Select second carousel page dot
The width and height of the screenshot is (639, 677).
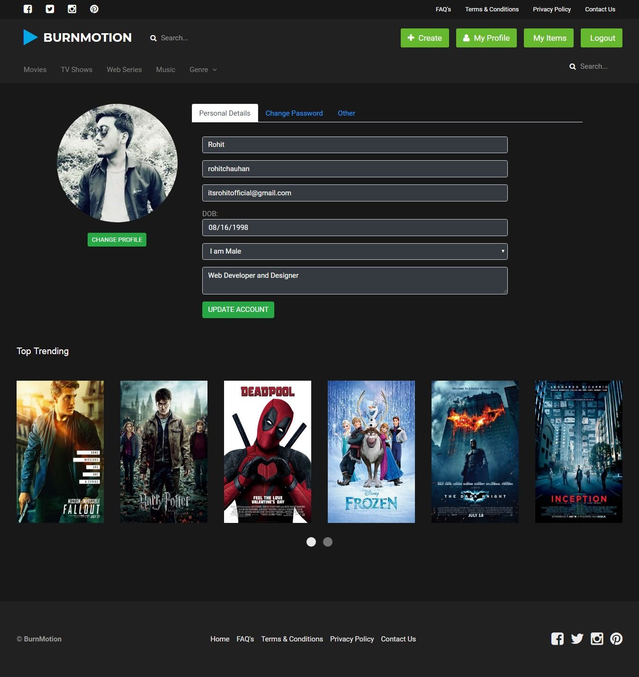(328, 542)
